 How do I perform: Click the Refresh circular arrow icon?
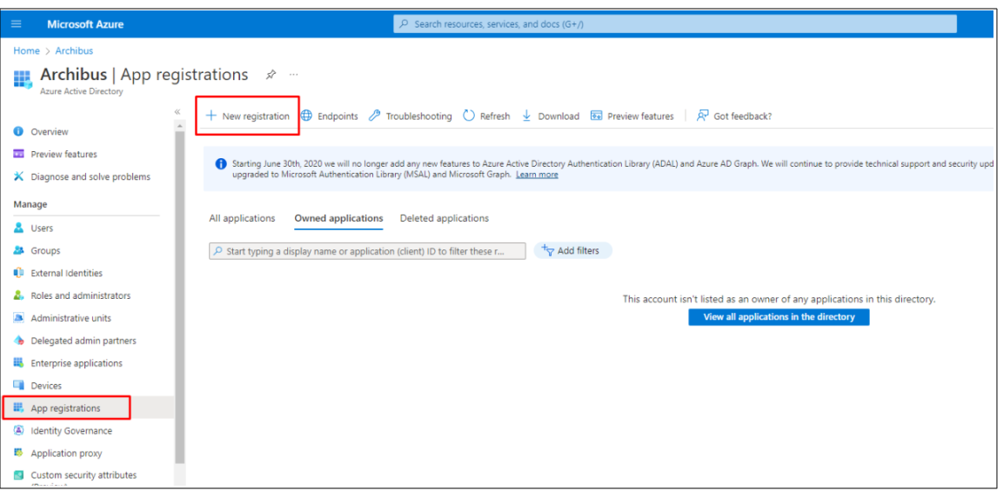(x=469, y=116)
